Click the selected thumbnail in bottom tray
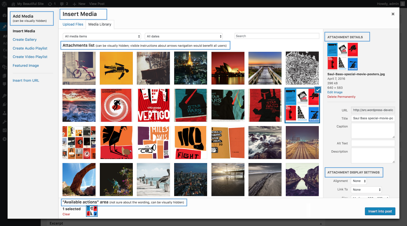 pyautogui.click(x=92, y=211)
